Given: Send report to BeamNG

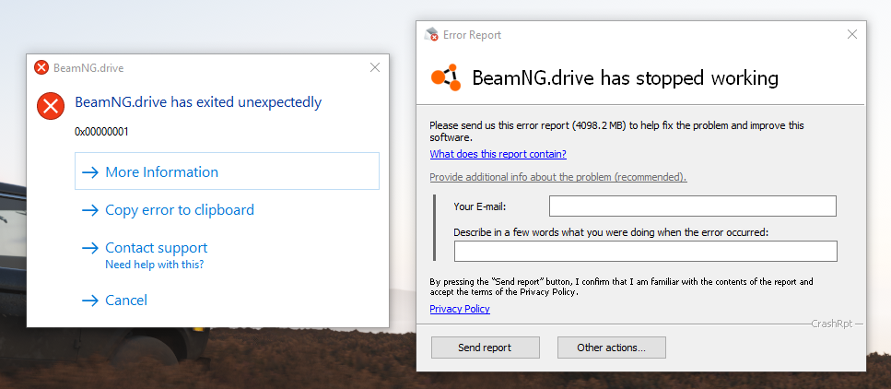Looking at the screenshot, I should (486, 348).
